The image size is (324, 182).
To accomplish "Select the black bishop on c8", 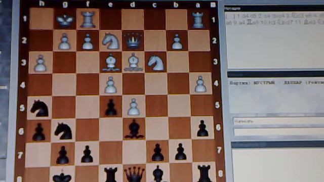I will tap(158, 174).
